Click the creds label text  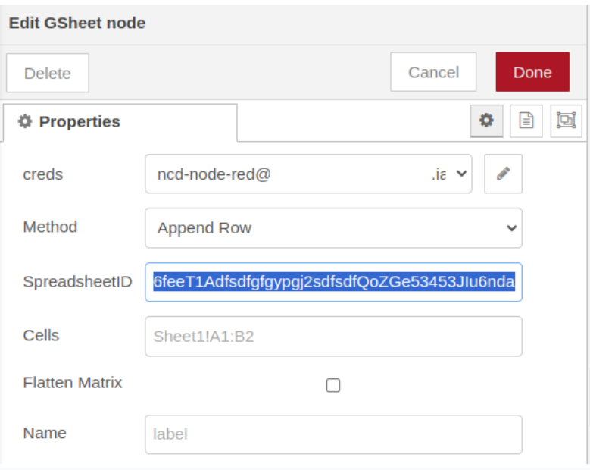43,174
